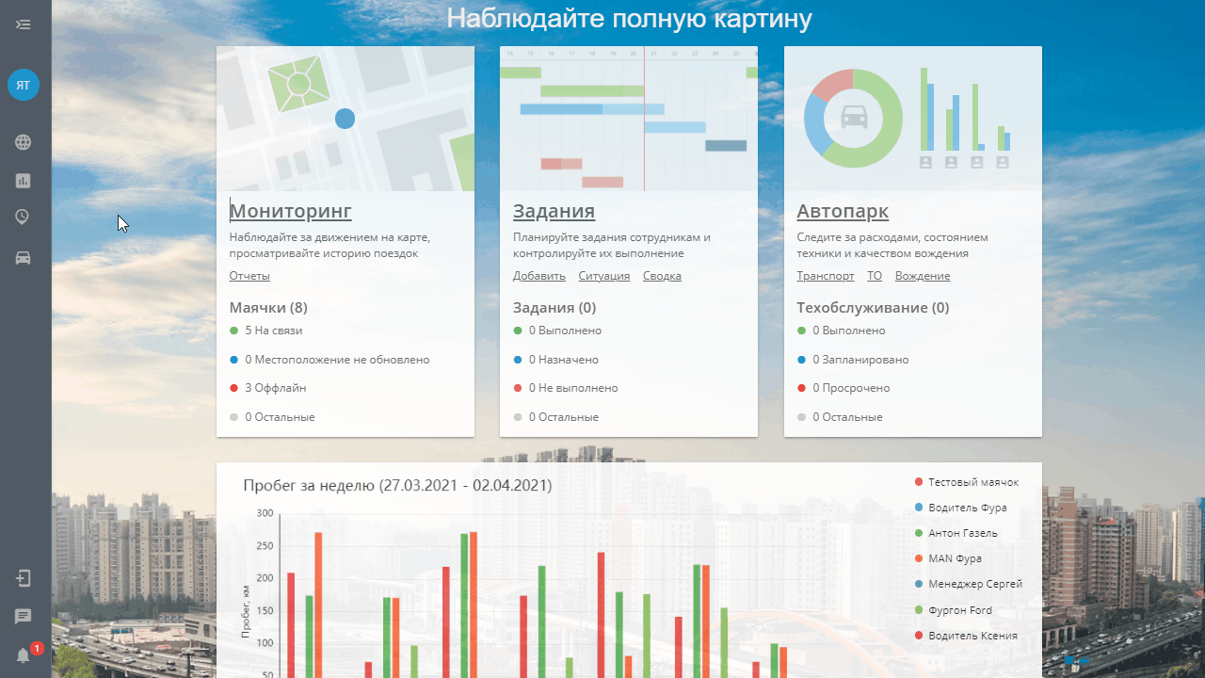Click the '5 На связи' status row
Image resolution: width=1205 pixels, height=678 pixels.
(x=266, y=331)
